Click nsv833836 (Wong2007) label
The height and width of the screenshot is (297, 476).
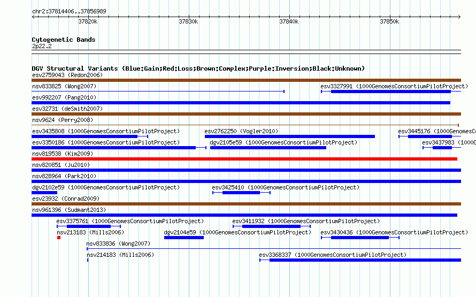pyautogui.click(x=118, y=243)
